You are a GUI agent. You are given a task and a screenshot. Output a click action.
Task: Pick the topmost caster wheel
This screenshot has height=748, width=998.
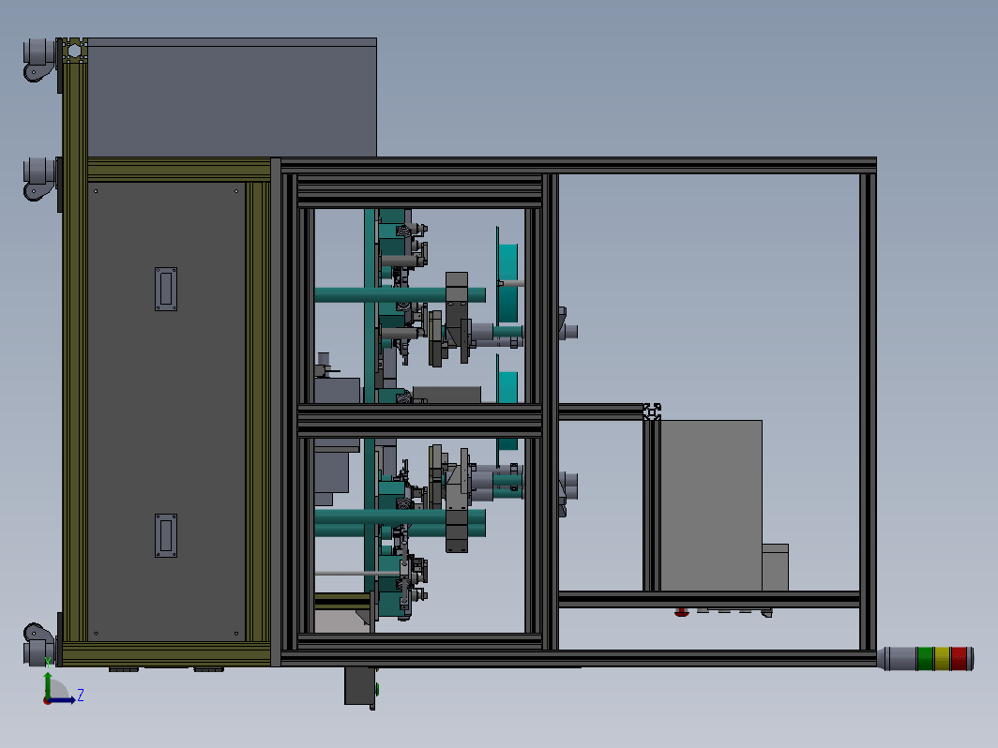pyautogui.click(x=39, y=59)
